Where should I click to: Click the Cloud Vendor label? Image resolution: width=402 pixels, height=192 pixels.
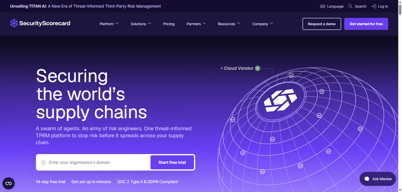[239, 68]
